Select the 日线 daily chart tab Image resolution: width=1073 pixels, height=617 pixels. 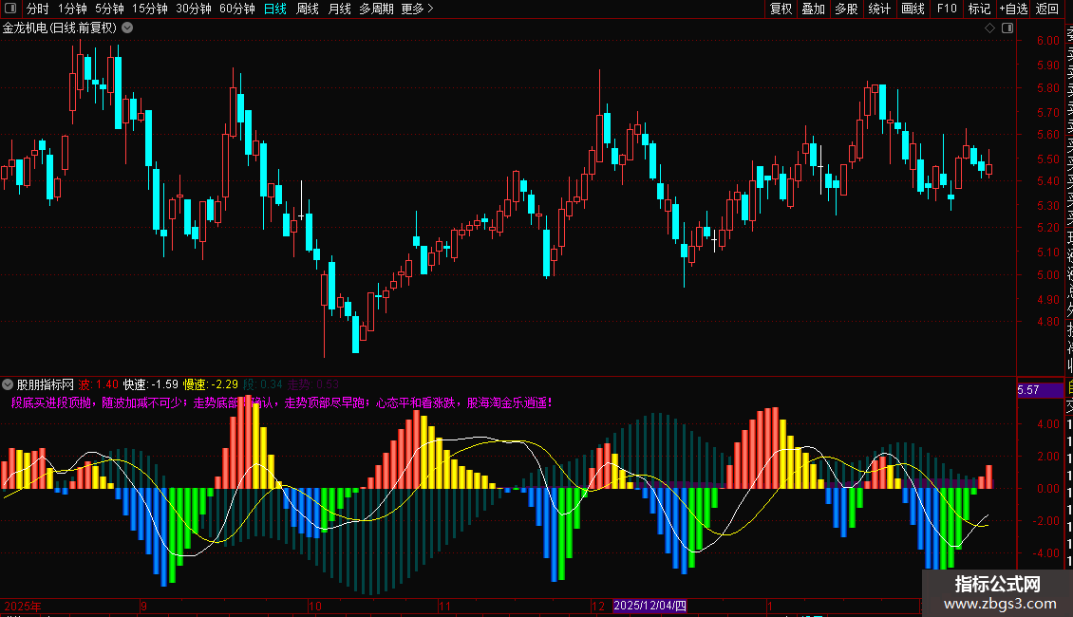tap(275, 9)
